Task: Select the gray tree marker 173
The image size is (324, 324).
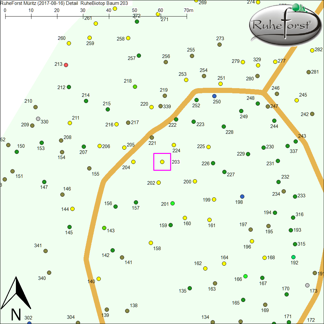Action: (x=307, y=285)
